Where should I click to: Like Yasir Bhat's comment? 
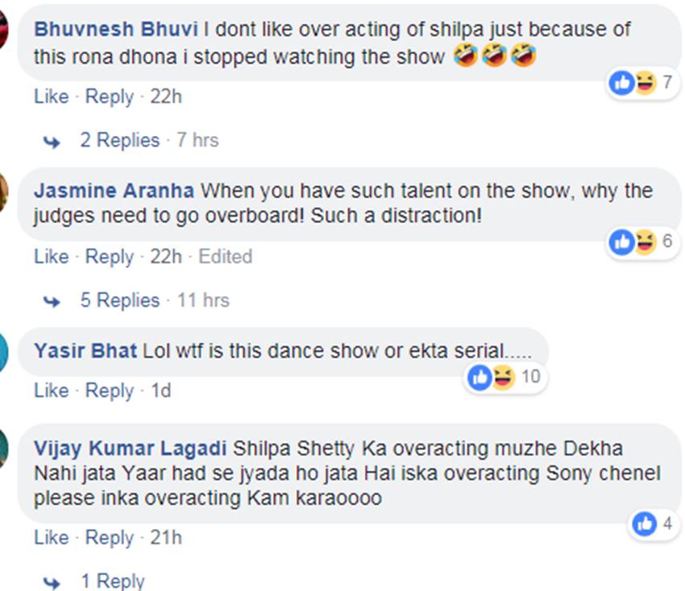(x=51, y=391)
